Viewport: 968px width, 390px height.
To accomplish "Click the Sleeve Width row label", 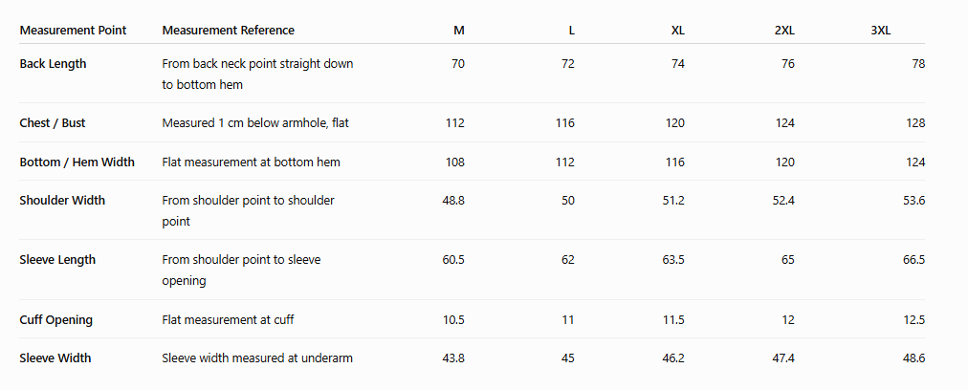I will point(55,357).
